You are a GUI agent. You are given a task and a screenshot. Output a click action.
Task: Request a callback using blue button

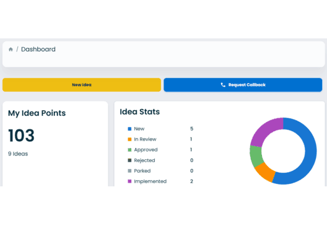pos(243,85)
